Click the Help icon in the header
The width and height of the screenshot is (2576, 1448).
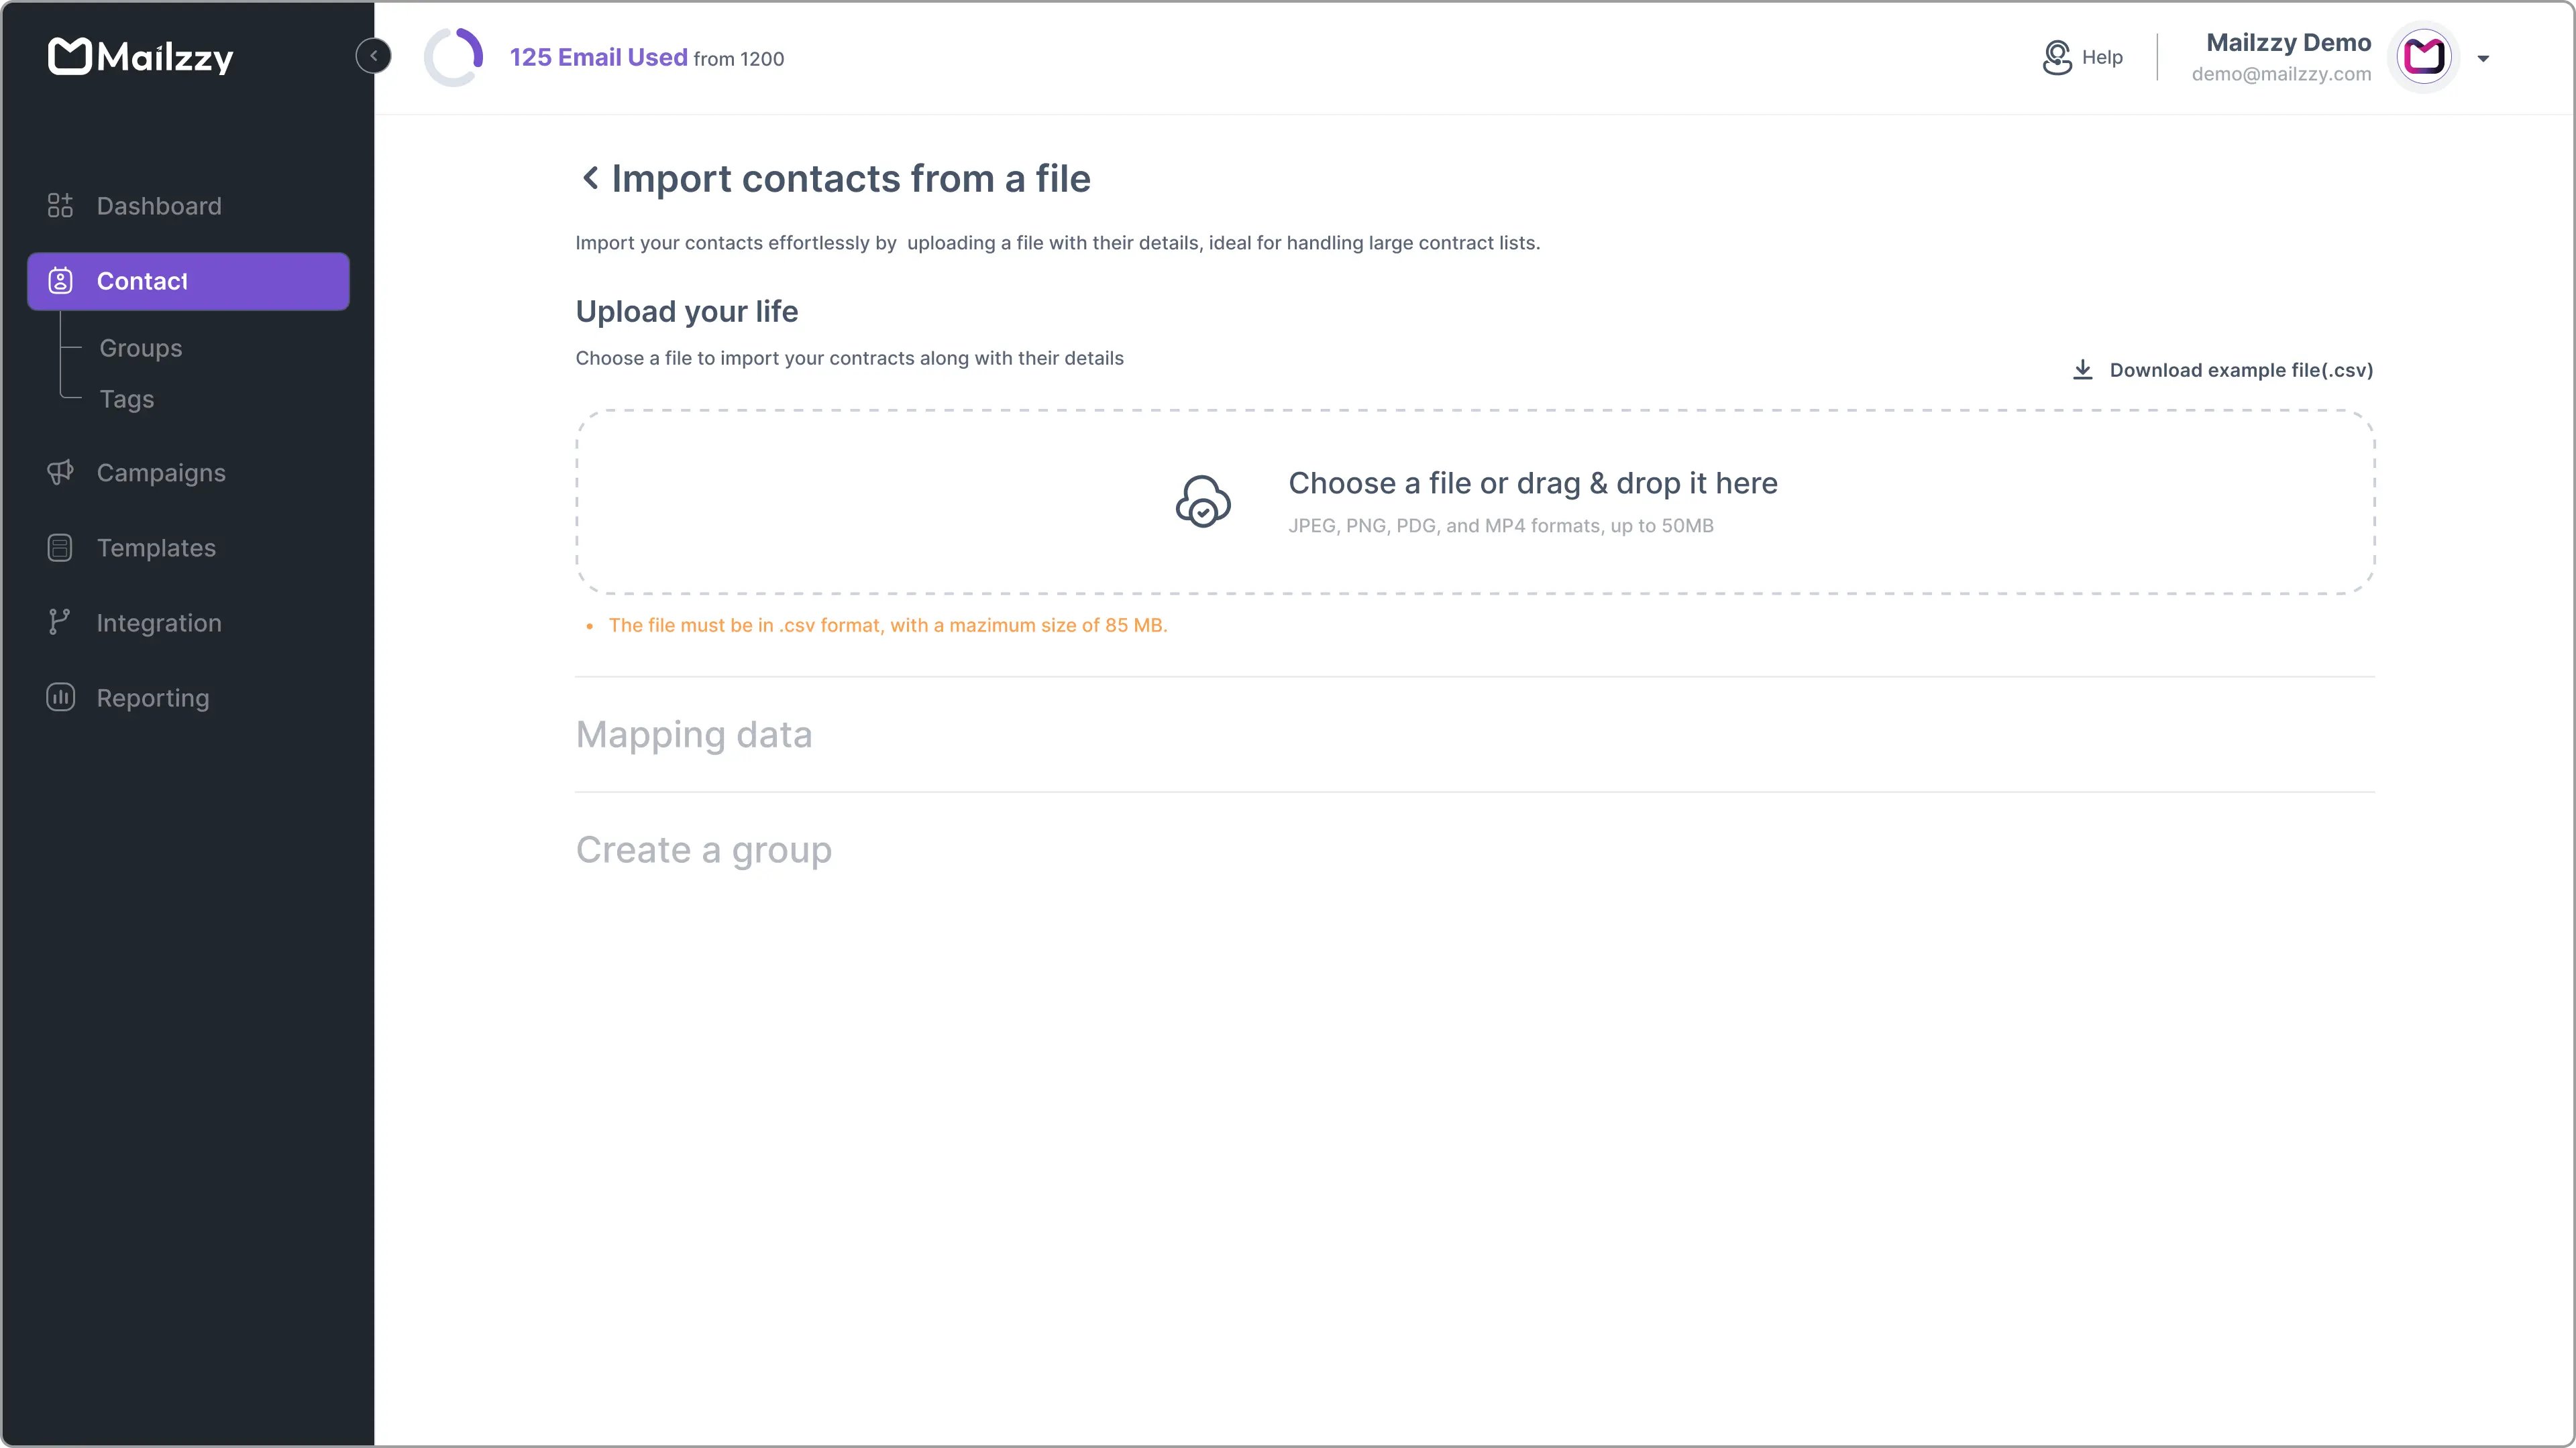click(2057, 57)
